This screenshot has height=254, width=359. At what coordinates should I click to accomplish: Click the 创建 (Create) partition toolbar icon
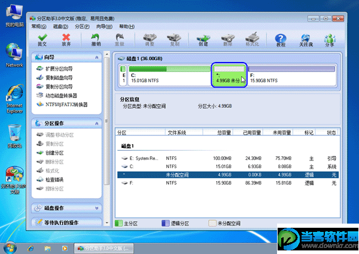click(x=203, y=40)
